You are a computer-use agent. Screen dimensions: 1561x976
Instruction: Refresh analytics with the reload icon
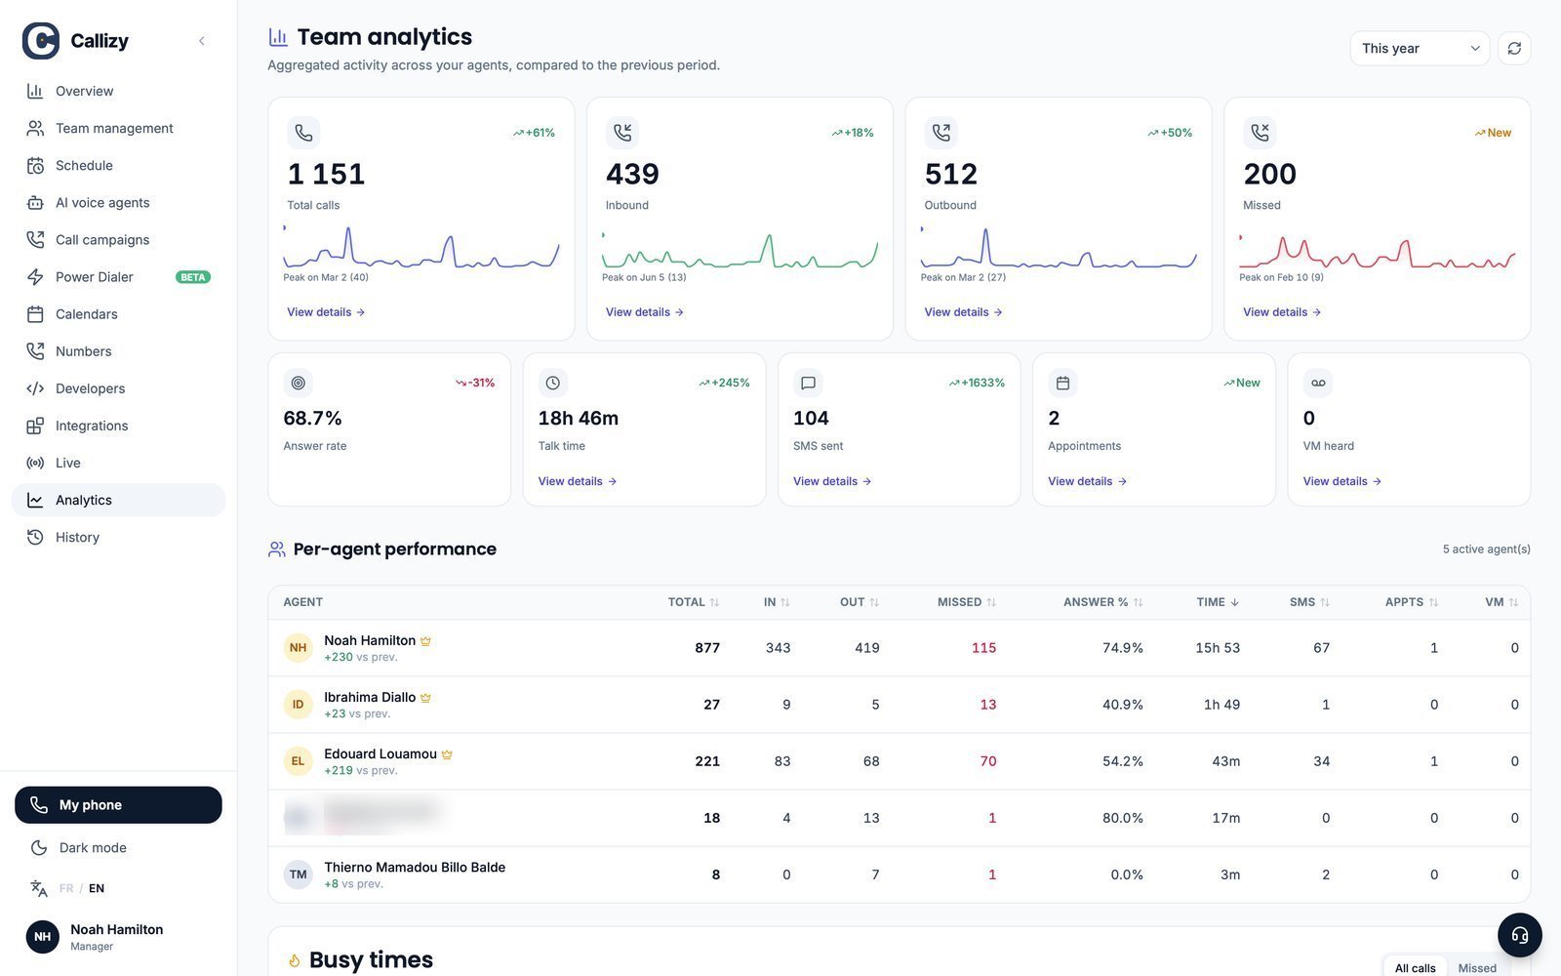1514,49
